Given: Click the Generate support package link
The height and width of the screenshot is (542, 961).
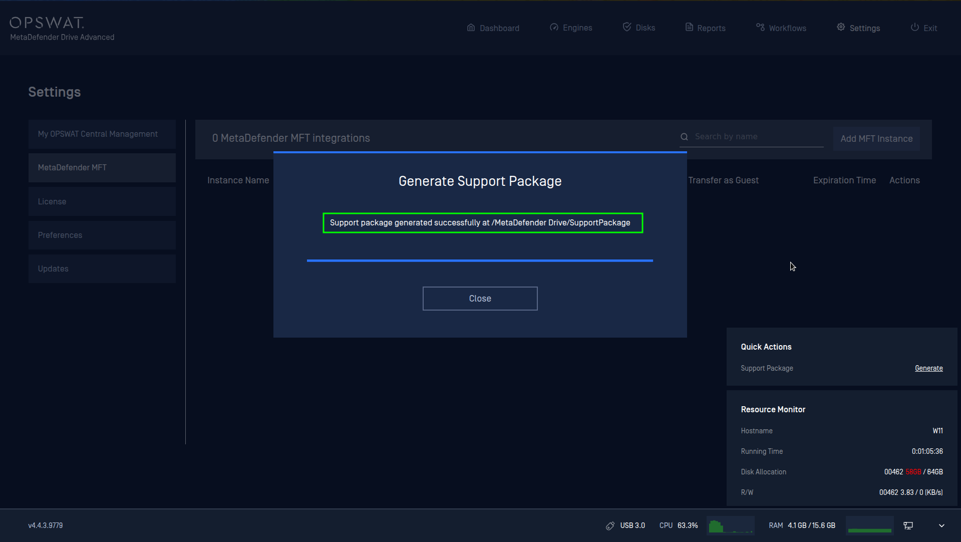Looking at the screenshot, I should pyautogui.click(x=928, y=368).
